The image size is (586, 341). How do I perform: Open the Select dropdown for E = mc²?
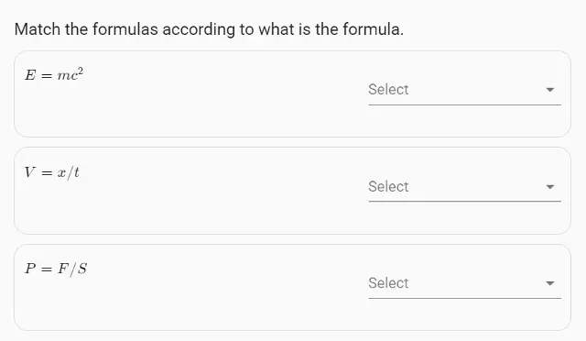(464, 90)
